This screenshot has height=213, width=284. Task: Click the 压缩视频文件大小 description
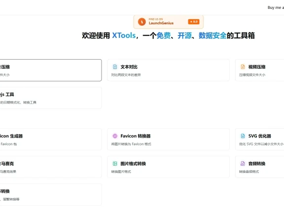click(x=252, y=75)
